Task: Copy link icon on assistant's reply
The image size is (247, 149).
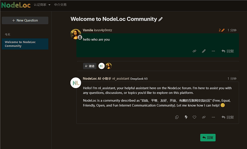Action: coord(204,117)
